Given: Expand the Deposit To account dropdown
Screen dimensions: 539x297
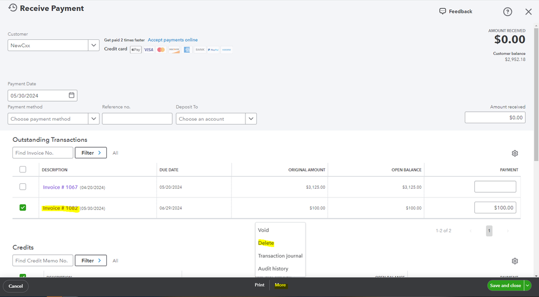Looking at the screenshot, I should tap(251, 119).
